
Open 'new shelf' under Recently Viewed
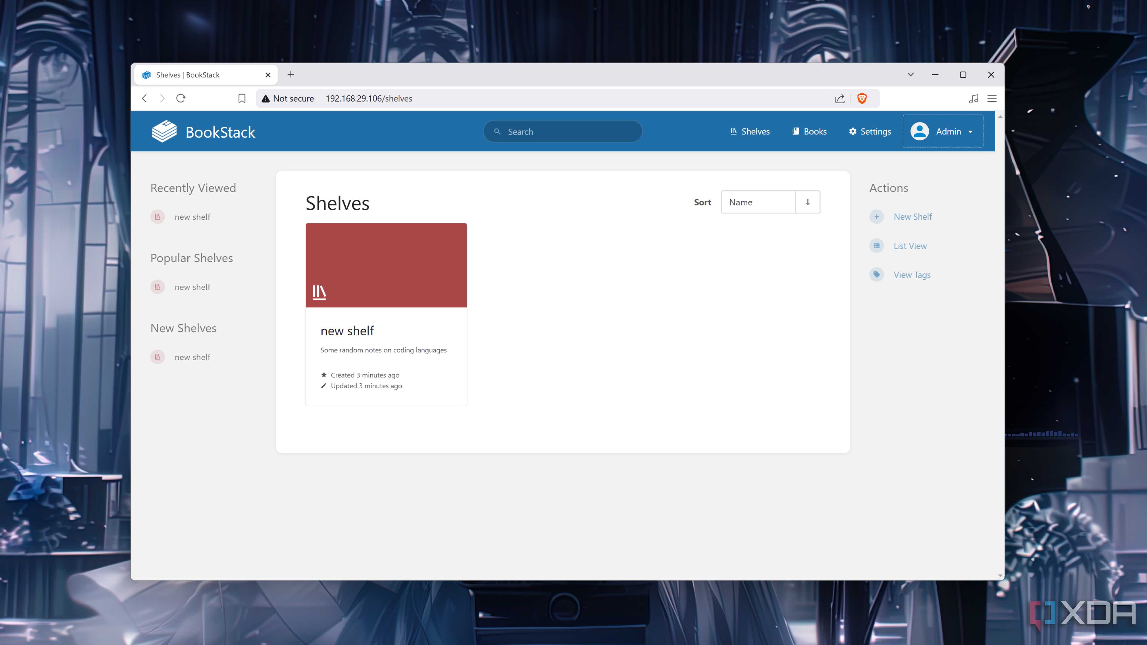(192, 217)
